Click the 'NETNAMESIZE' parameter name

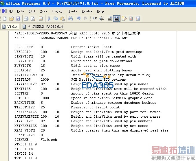[25, 126]
